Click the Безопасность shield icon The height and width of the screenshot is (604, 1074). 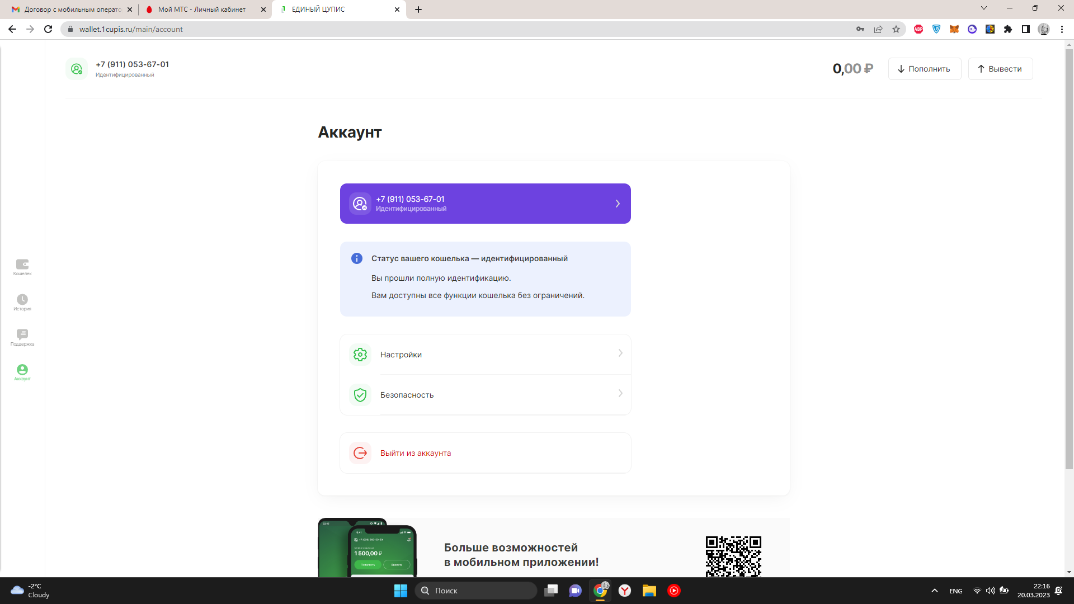click(360, 395)
